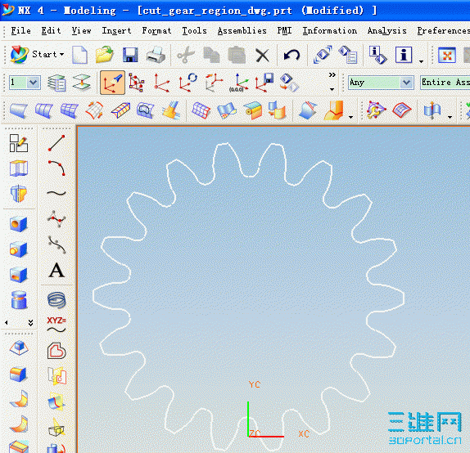Click the Copy icon
This screenshot has height=453, width=470.
(211, 55)
